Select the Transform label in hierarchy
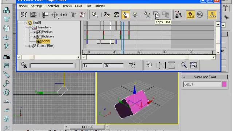233x131 pixels. 44,27
